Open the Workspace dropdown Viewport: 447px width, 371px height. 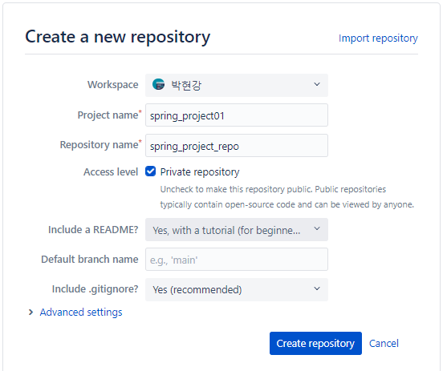(237, 85)
